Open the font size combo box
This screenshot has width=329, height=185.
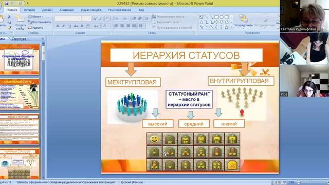86,18
